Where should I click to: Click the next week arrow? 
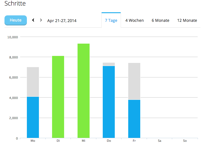[x=41, y=20]
